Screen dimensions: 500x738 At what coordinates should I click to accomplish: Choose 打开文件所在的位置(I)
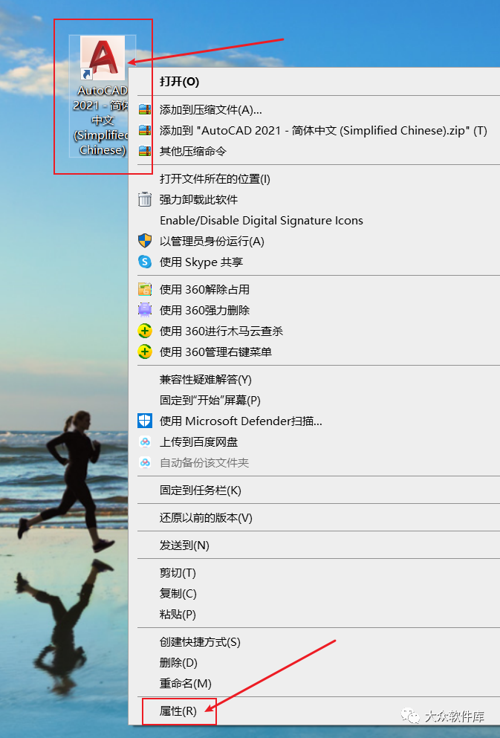pyautogui.click(x=215, y=179)
